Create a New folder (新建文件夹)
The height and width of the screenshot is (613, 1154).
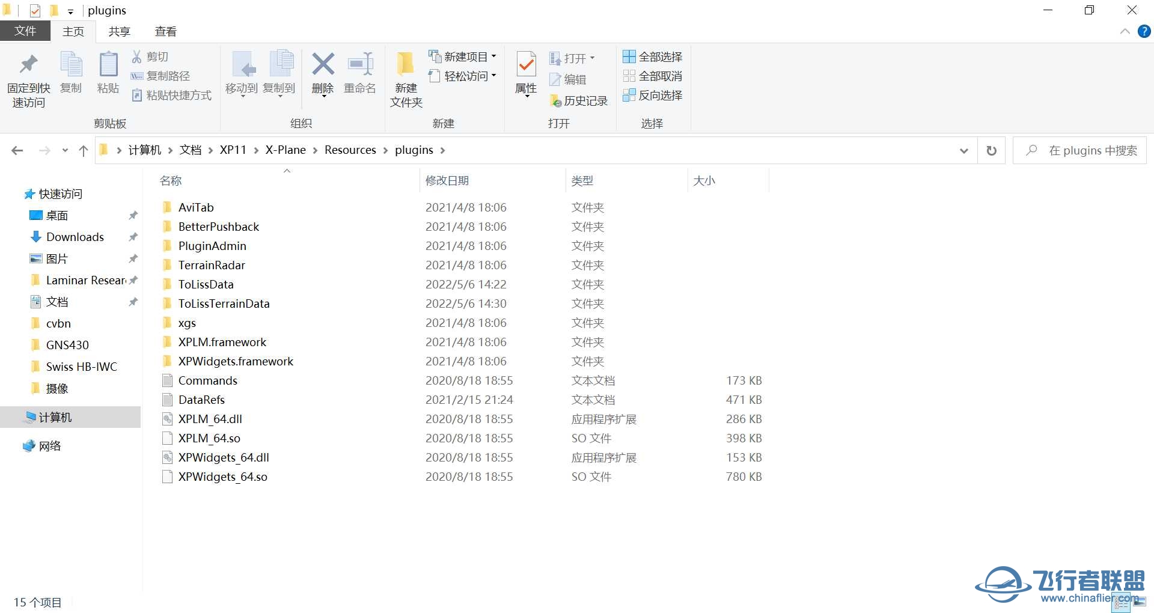406,79
